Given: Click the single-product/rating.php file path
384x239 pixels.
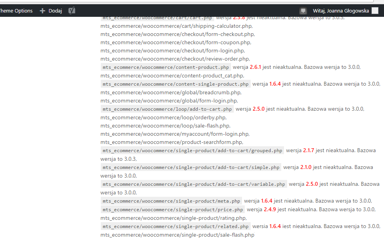Looking at the screenshot, I should [x=174, y=218].
